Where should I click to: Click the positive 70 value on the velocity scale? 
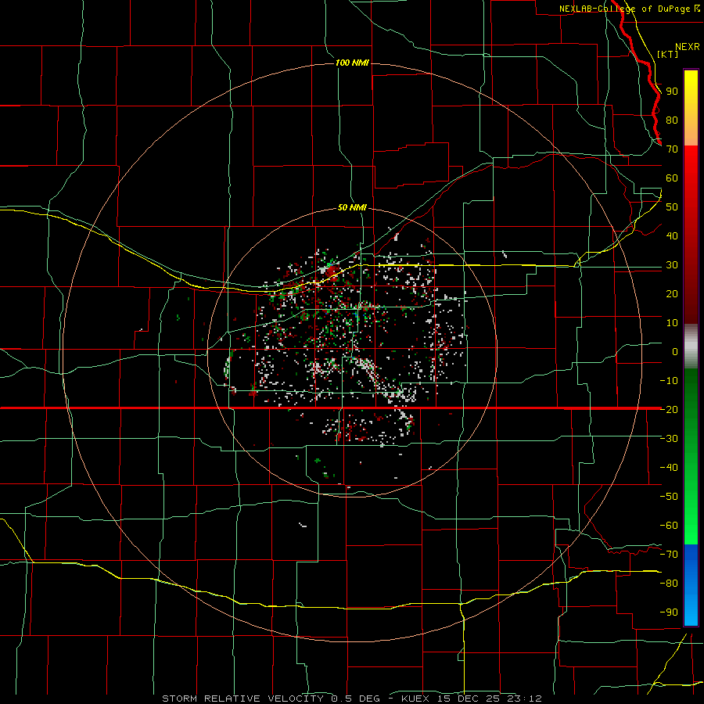tap(672, 149)
